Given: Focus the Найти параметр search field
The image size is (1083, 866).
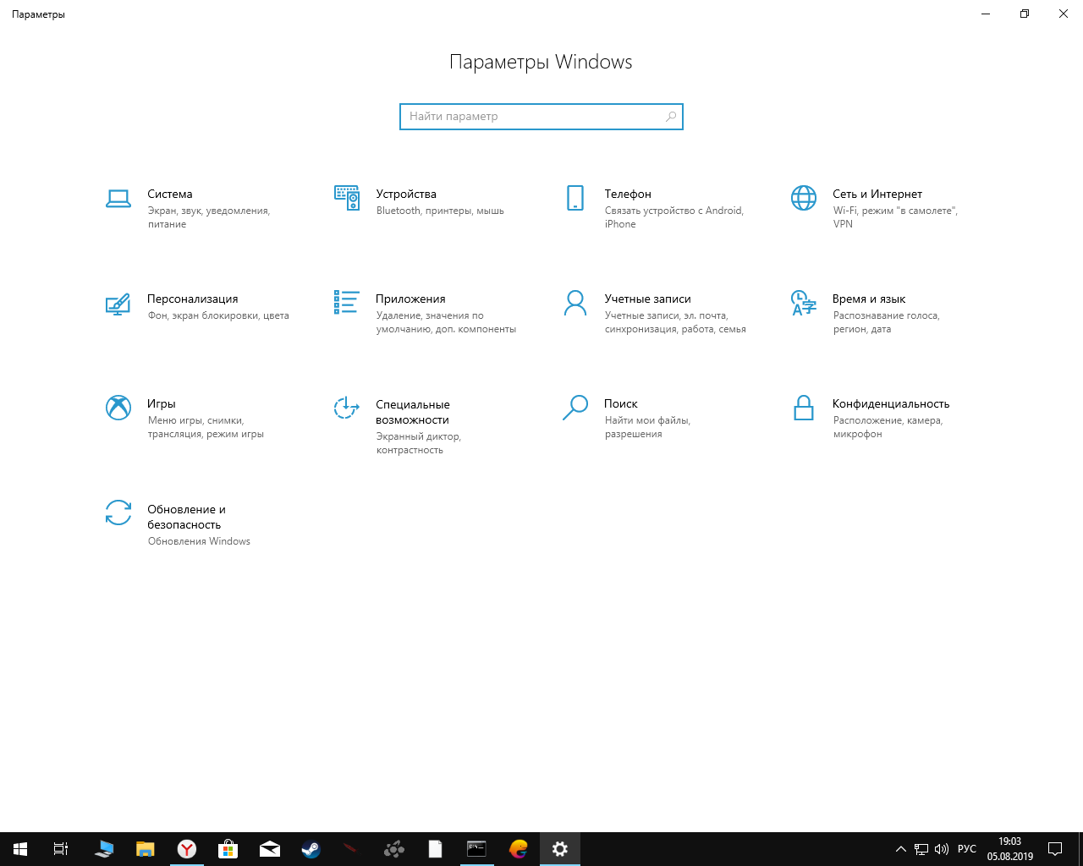Looking at the screenshot, I should [541, 117].
